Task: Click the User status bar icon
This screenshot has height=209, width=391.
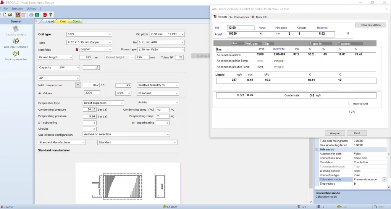Action: pos(342,207)
